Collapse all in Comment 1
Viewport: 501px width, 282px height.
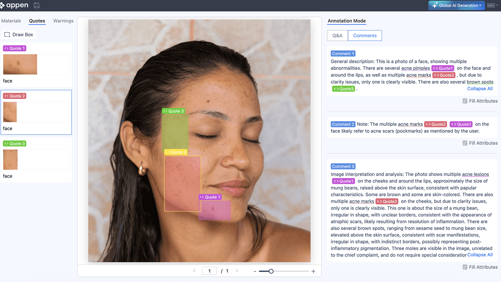pos(480,89)
